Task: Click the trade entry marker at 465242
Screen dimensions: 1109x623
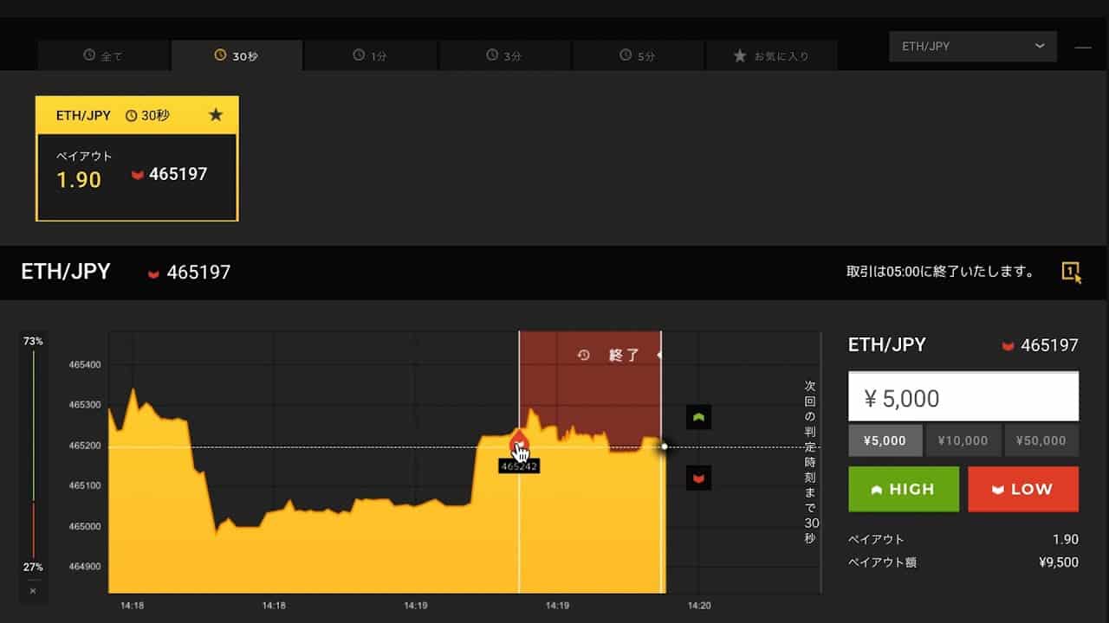Action: [x=518, y=444]
